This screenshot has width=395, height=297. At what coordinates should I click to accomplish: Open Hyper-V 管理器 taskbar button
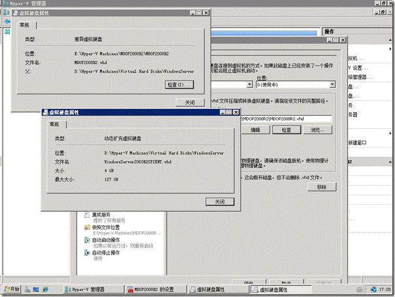pos(94,290)
